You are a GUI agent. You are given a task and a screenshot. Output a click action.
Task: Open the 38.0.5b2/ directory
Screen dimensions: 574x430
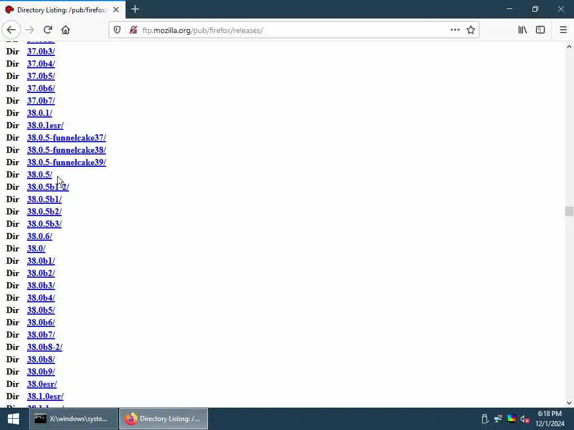coord(44,212)
